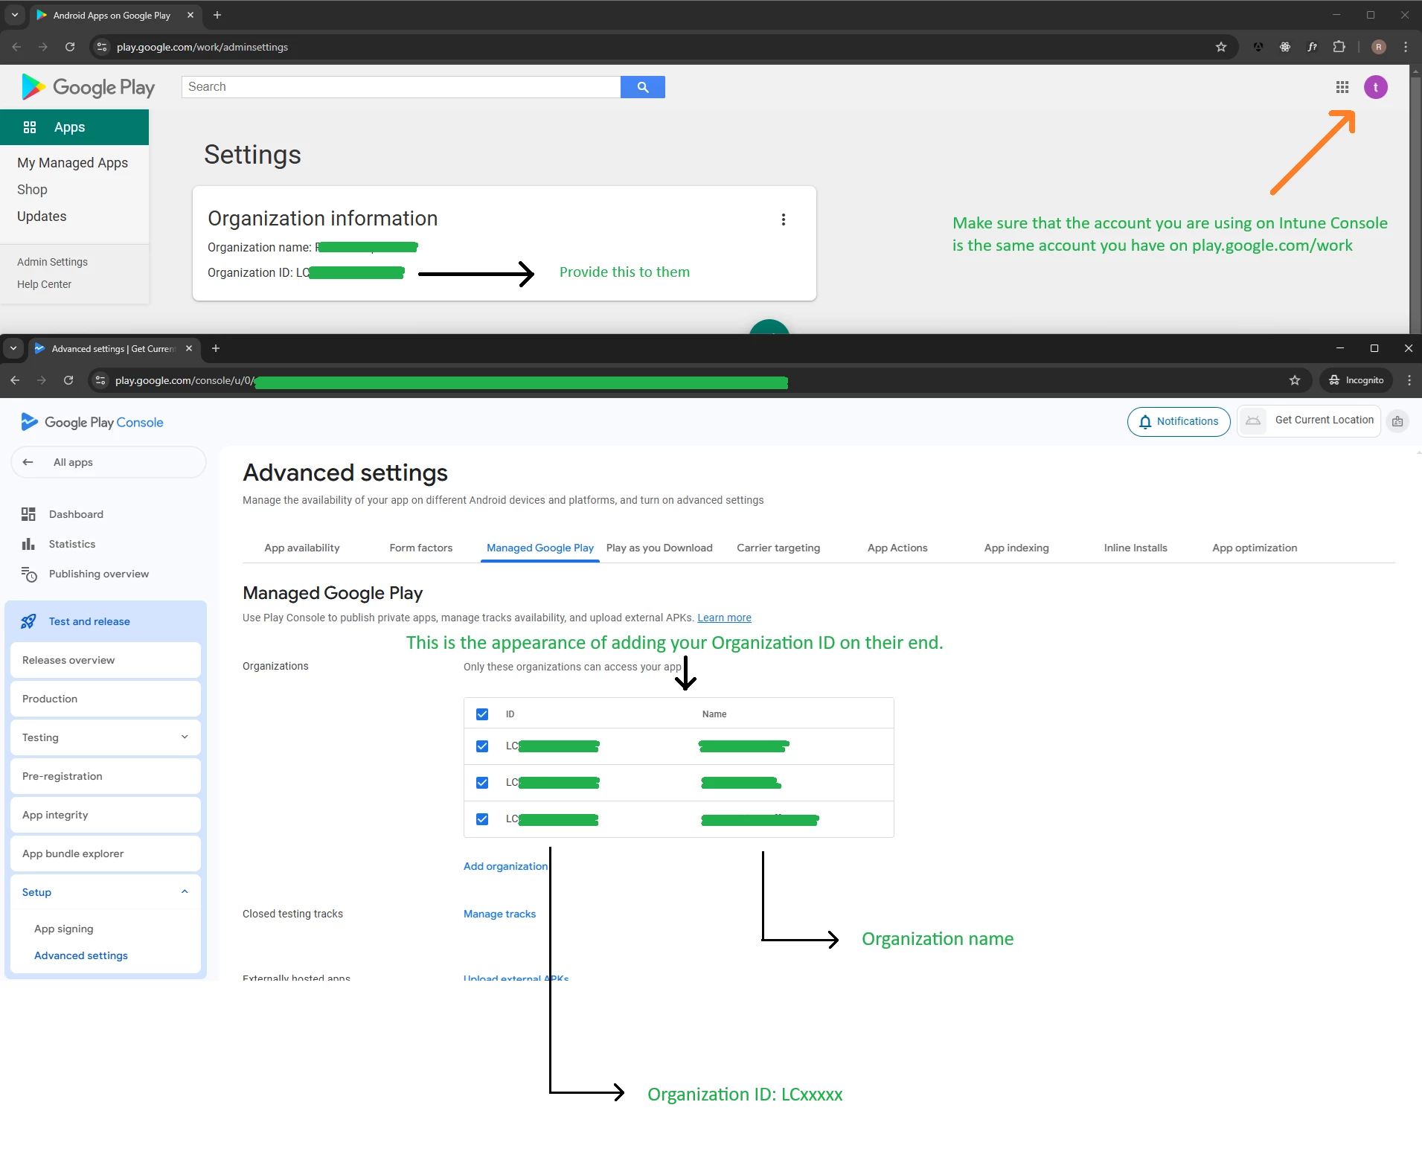
Task: Open App Actions tab
Action: [897, 548]
